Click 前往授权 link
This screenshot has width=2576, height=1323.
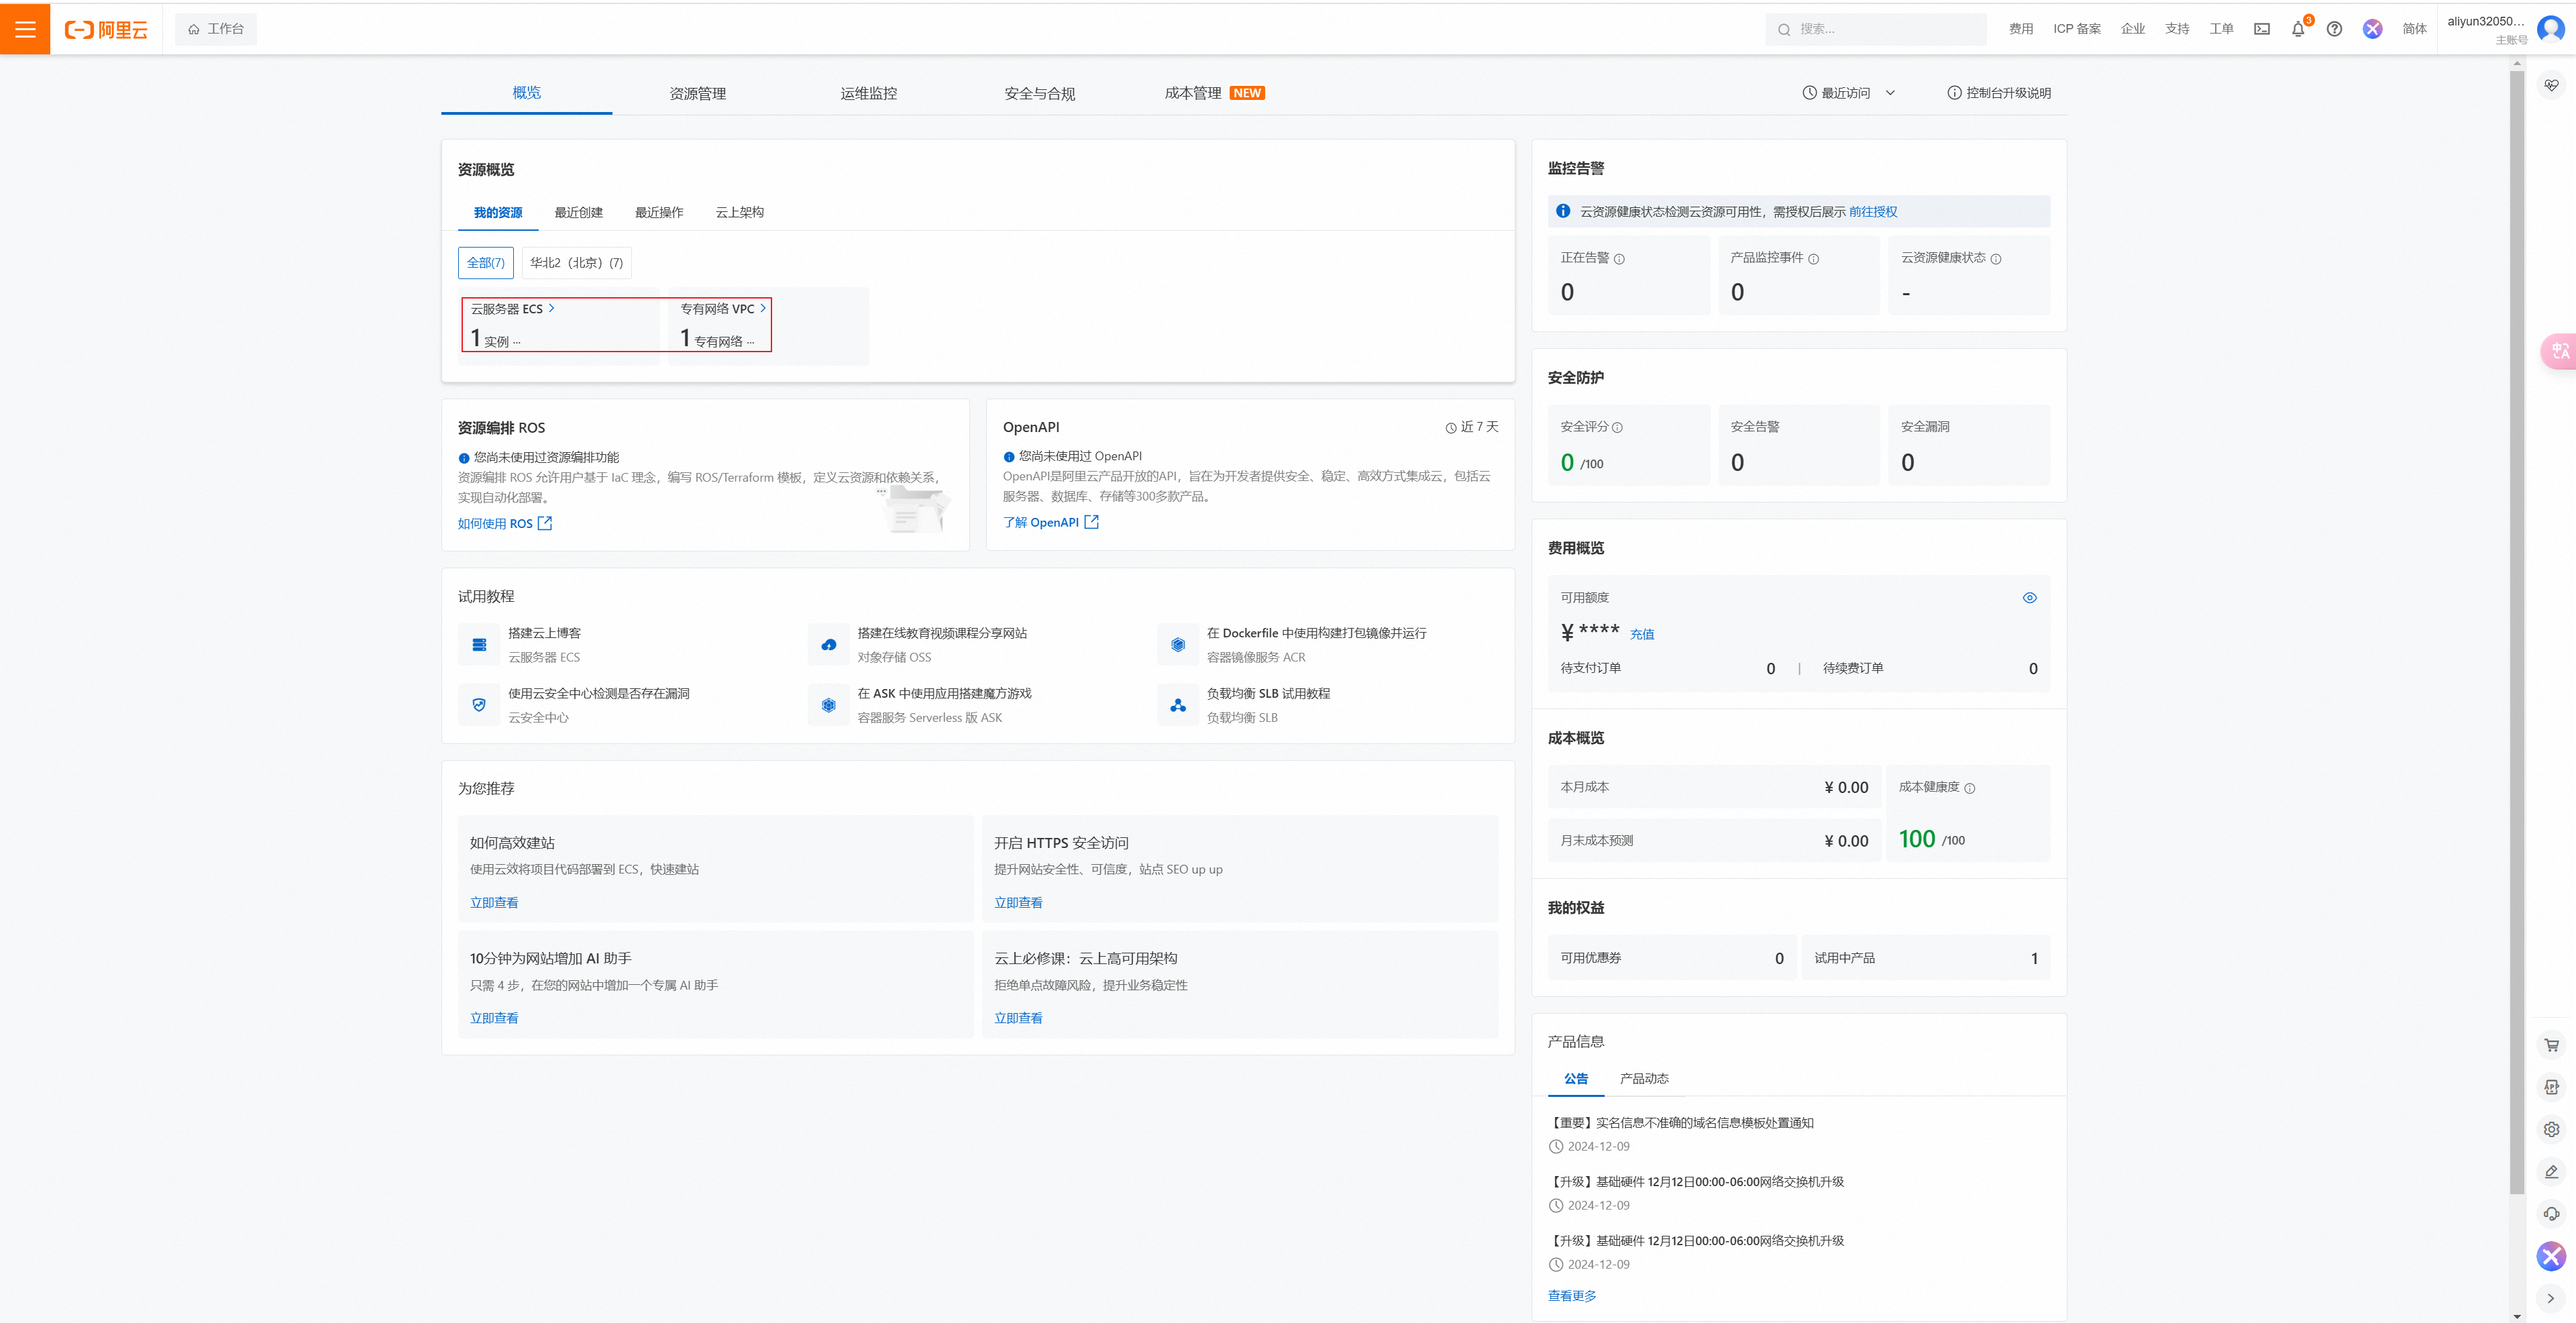pyautogui.click(x=1873, y=212)
